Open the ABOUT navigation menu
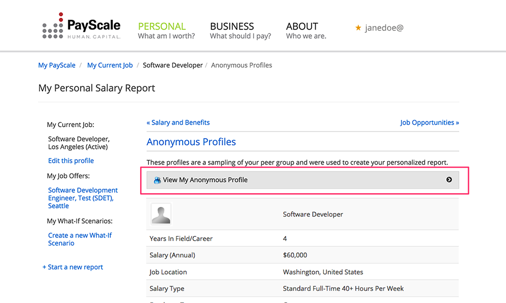The height and width of the screenshot is (303, 506). pyautogui.click(x=306, y=31)
